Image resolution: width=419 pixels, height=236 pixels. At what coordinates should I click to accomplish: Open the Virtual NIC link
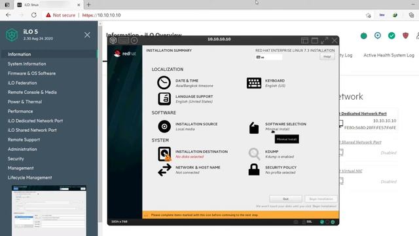click(351, 171)
